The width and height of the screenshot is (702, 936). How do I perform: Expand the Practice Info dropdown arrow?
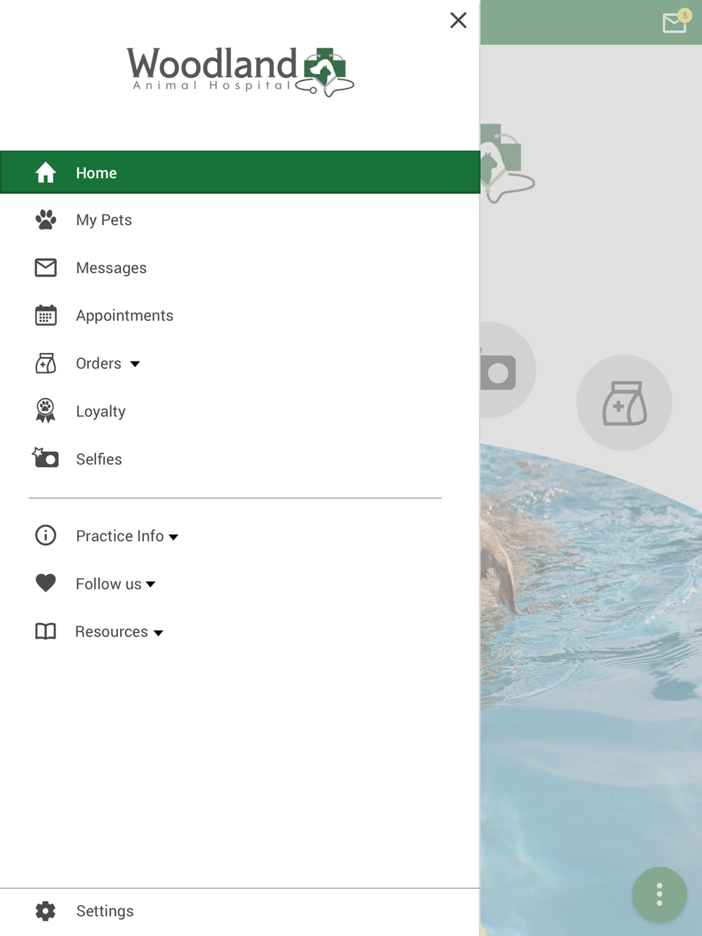coord(173,537)
